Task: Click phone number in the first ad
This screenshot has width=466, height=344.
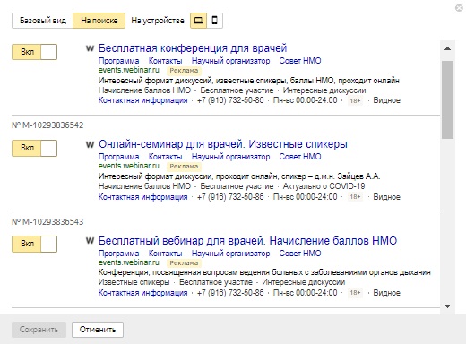Action: 230,100
